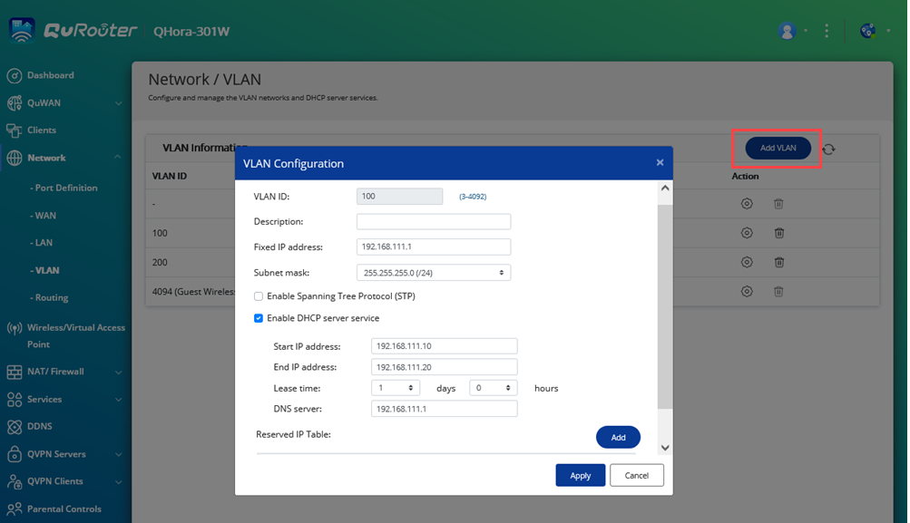Open the Subnet mask dropdown
This screenshot has height=523, width=910.
pos(434,272)
